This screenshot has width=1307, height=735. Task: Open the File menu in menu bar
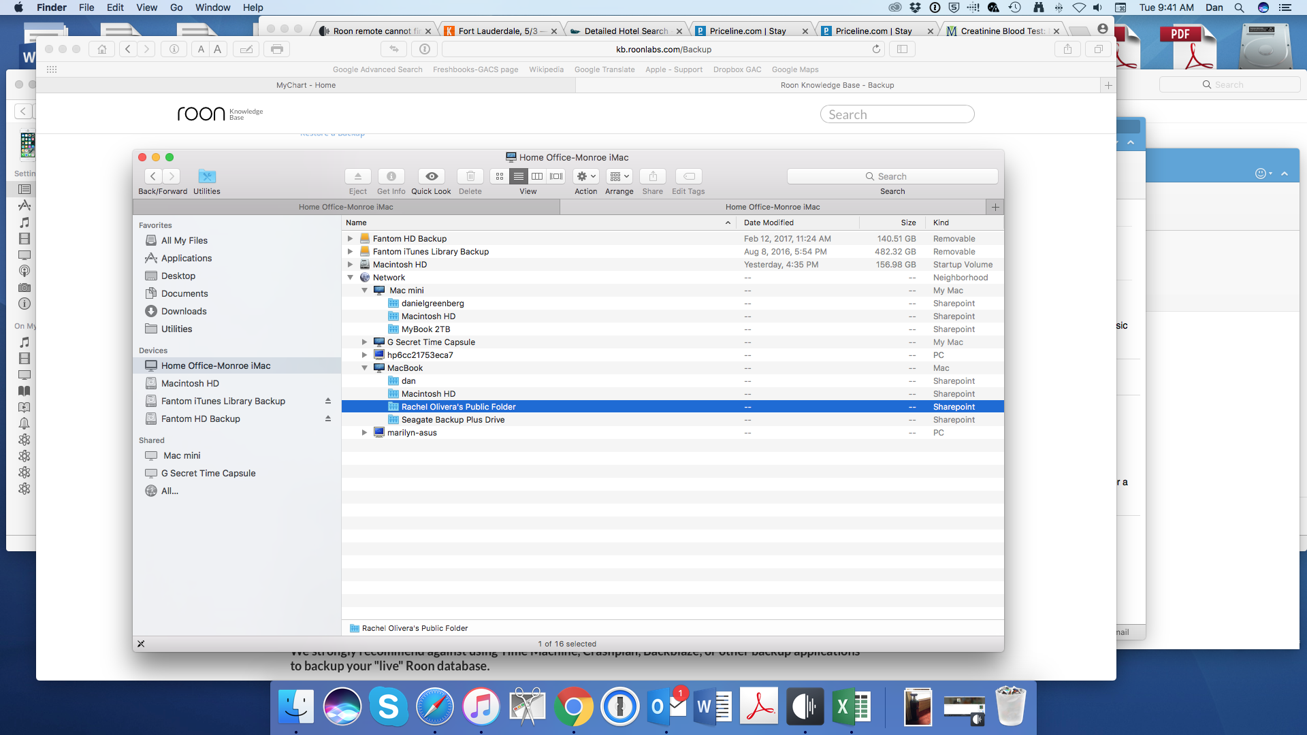coord(86,7)
